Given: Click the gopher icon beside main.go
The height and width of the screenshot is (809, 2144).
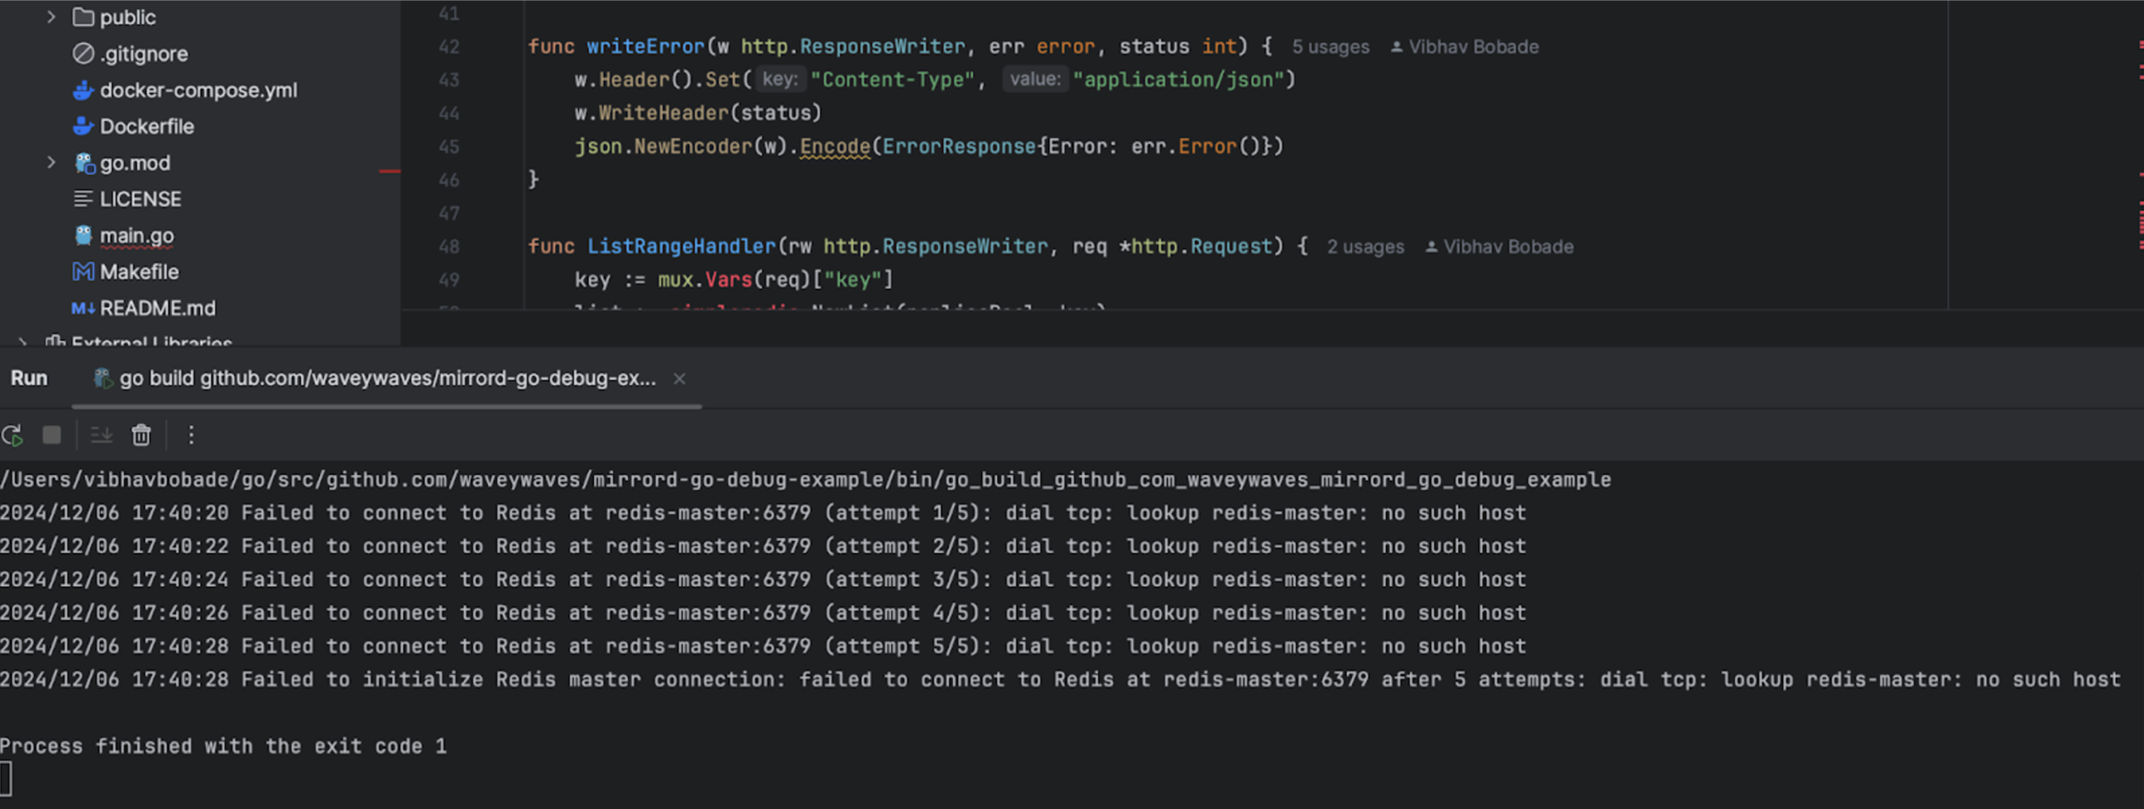Looking at the screenshot, I should pyautogui.click(x=83, y=236).
